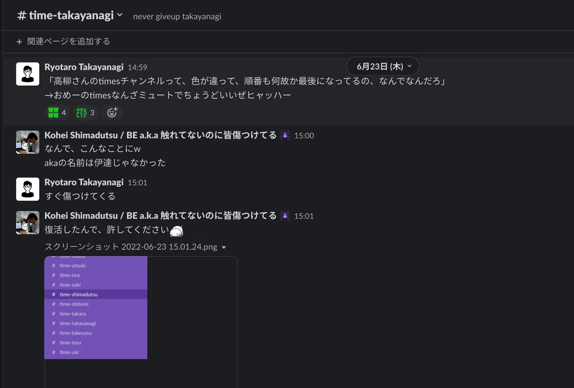Viewport: 574px width, 388px height.
Task: Click the channel topic never giveup takayanagi
Action: point(177,16)
